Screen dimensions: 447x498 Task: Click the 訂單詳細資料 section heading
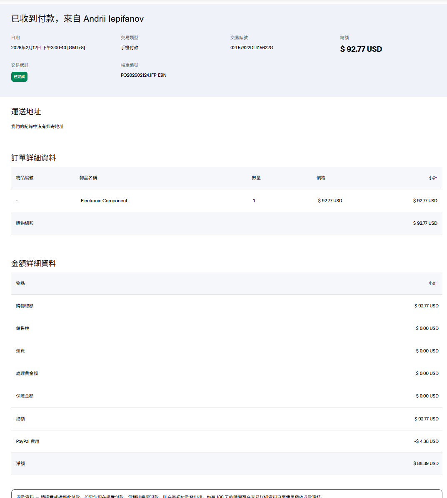(x=33, y=158)
